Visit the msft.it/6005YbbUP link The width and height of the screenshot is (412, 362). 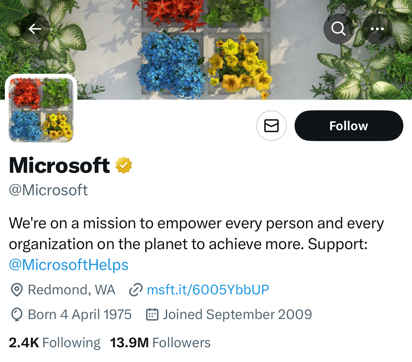[208, 290]
